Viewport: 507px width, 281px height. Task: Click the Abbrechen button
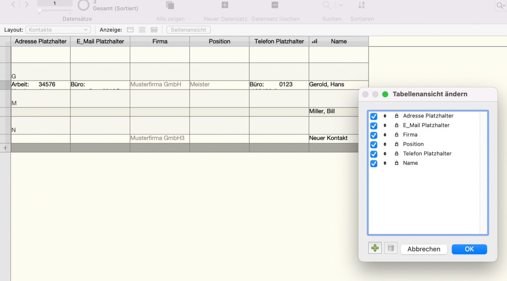pyautogui.click(x=424, y=249)
